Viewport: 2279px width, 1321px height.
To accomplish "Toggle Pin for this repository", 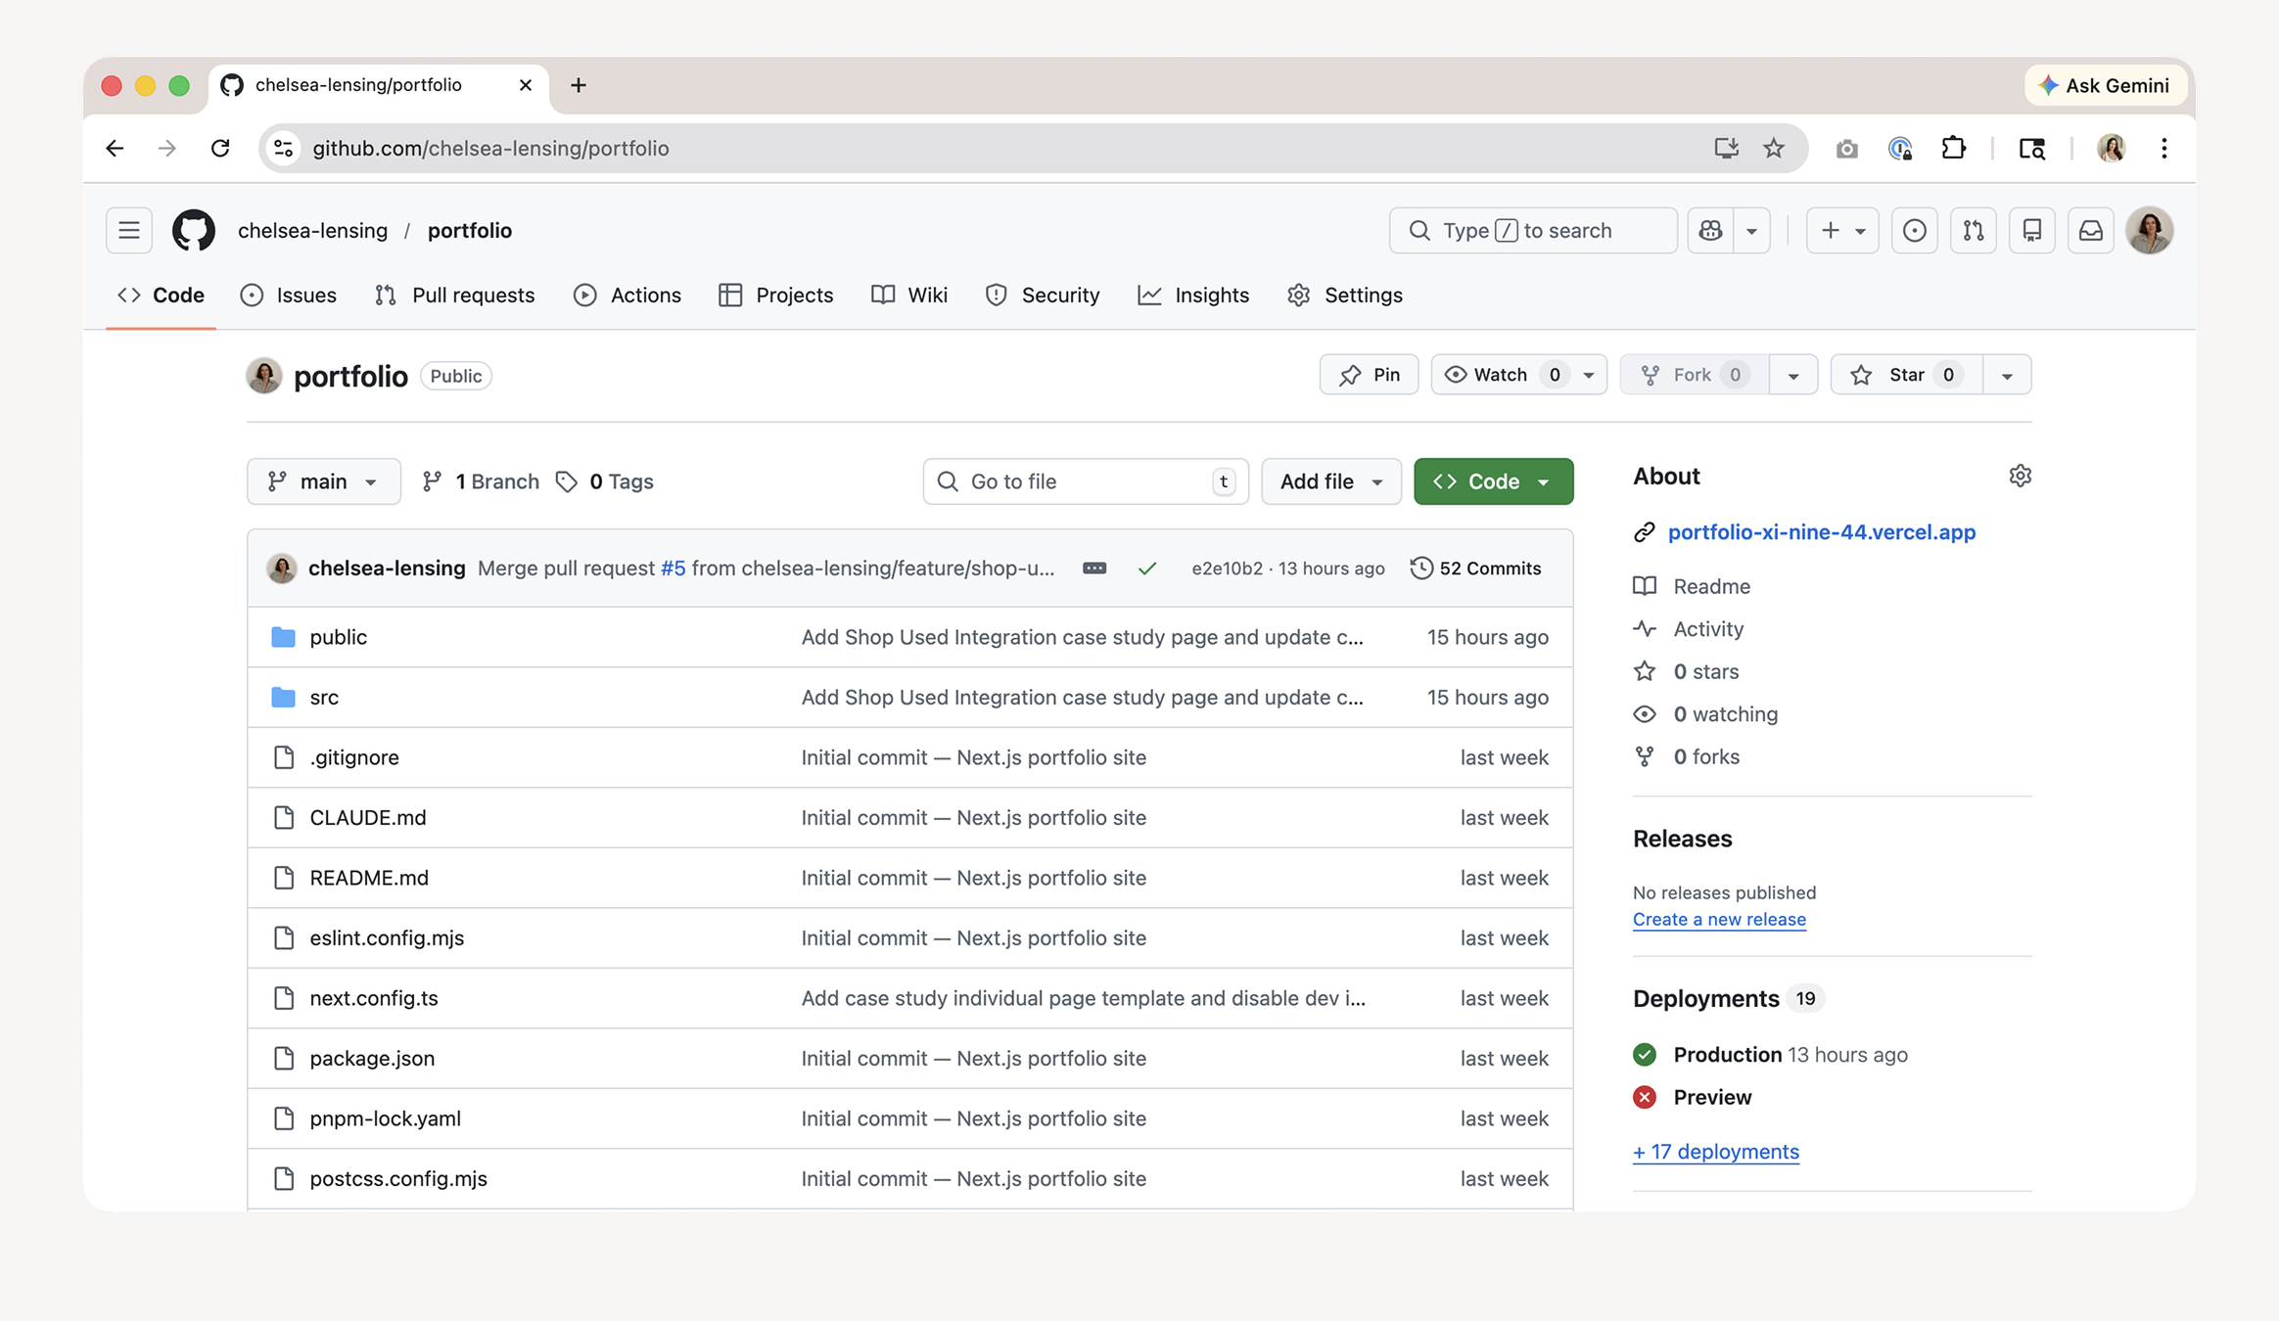I will tap(1369, 375).
